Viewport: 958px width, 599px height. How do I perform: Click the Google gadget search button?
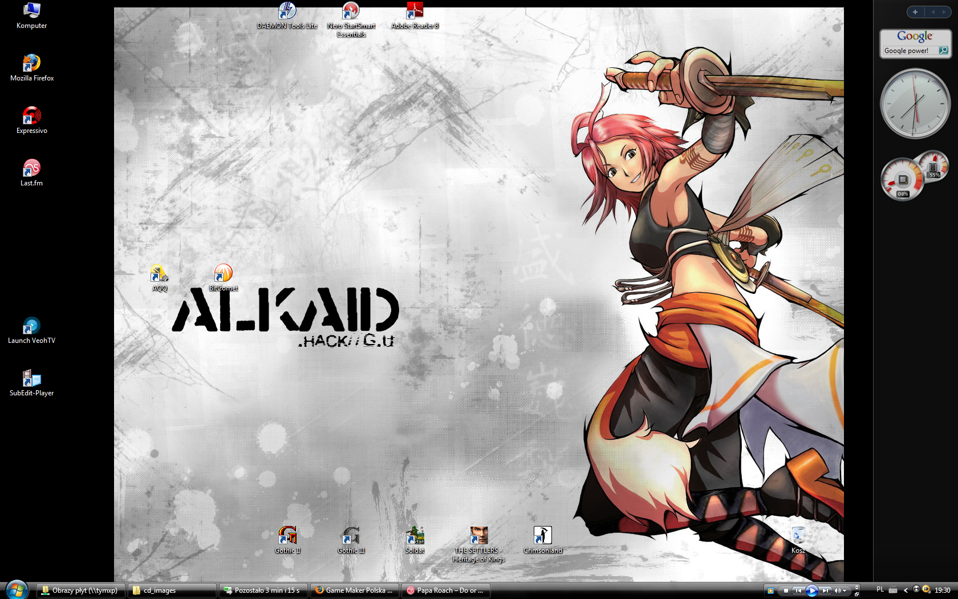point(944,51)
